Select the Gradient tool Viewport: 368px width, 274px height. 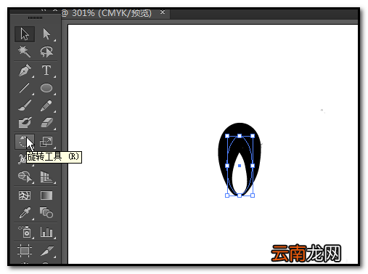coord(46,196)
